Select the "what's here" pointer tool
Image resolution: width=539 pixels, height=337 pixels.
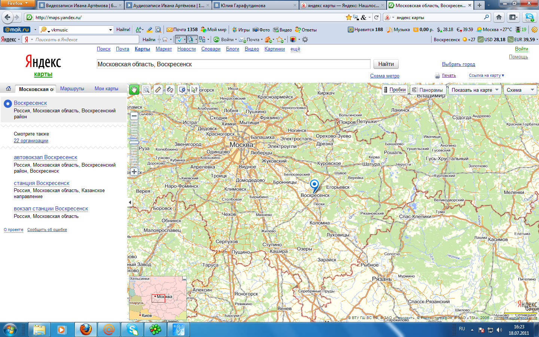[194, 89]
